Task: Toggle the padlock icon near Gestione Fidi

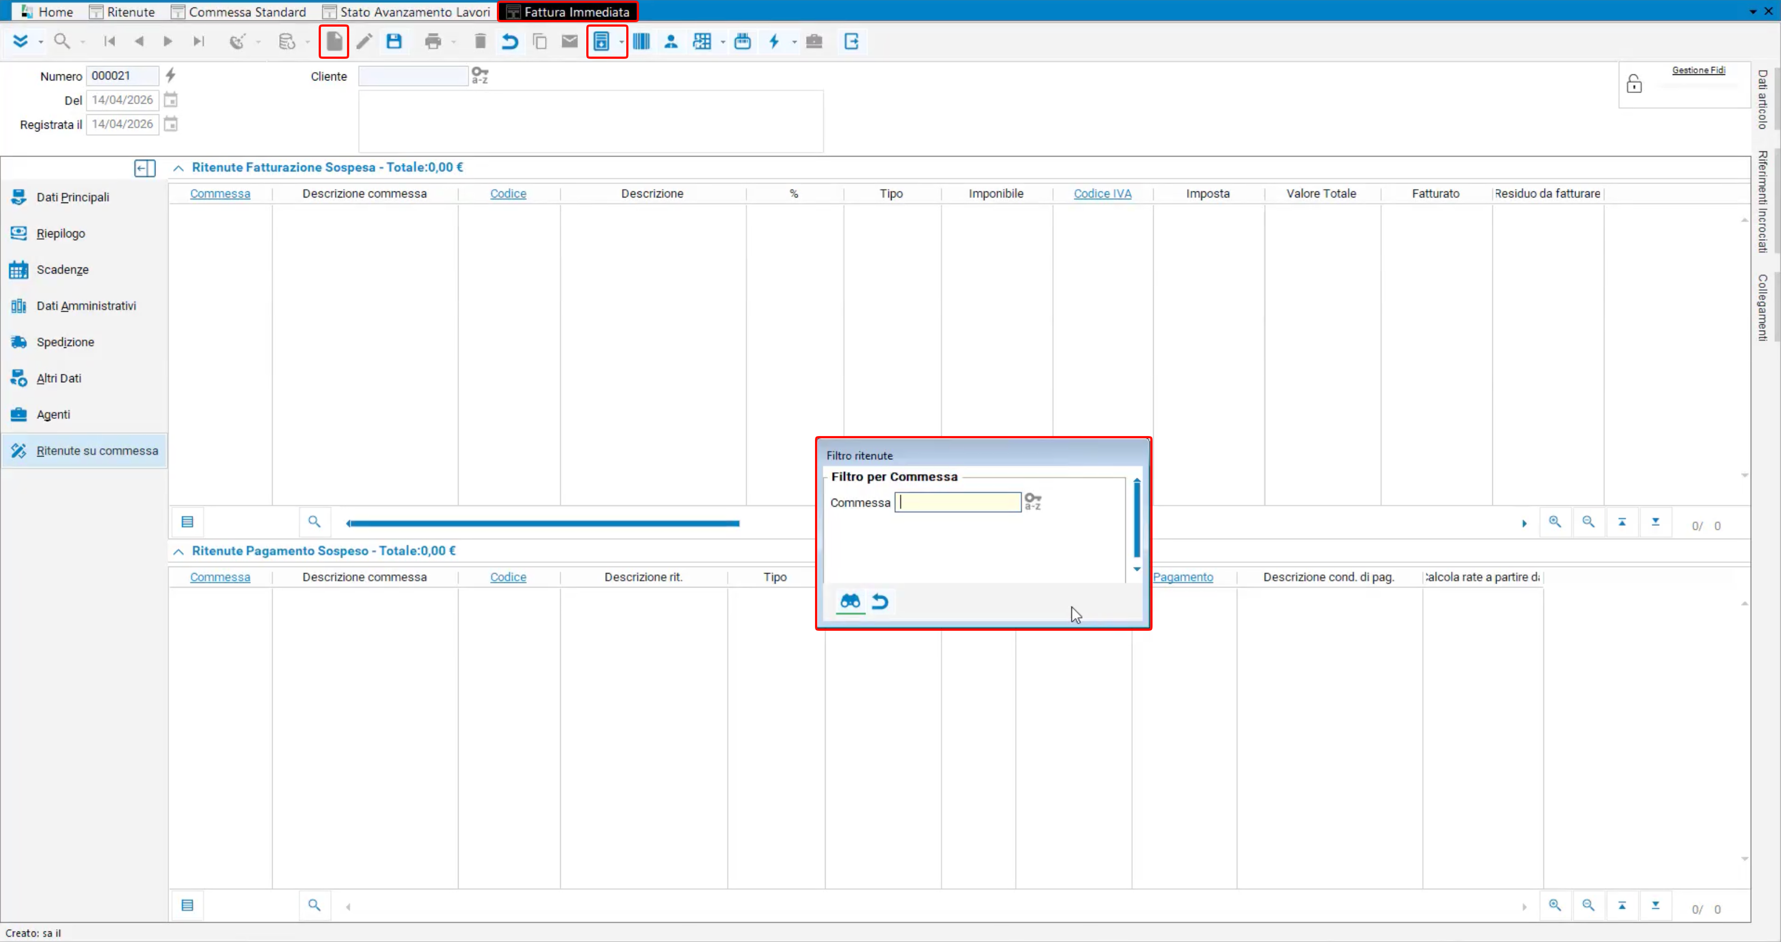Action: 1634,84
